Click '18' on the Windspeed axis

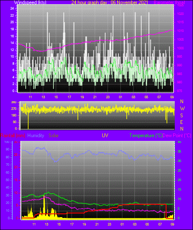point(12,29)
